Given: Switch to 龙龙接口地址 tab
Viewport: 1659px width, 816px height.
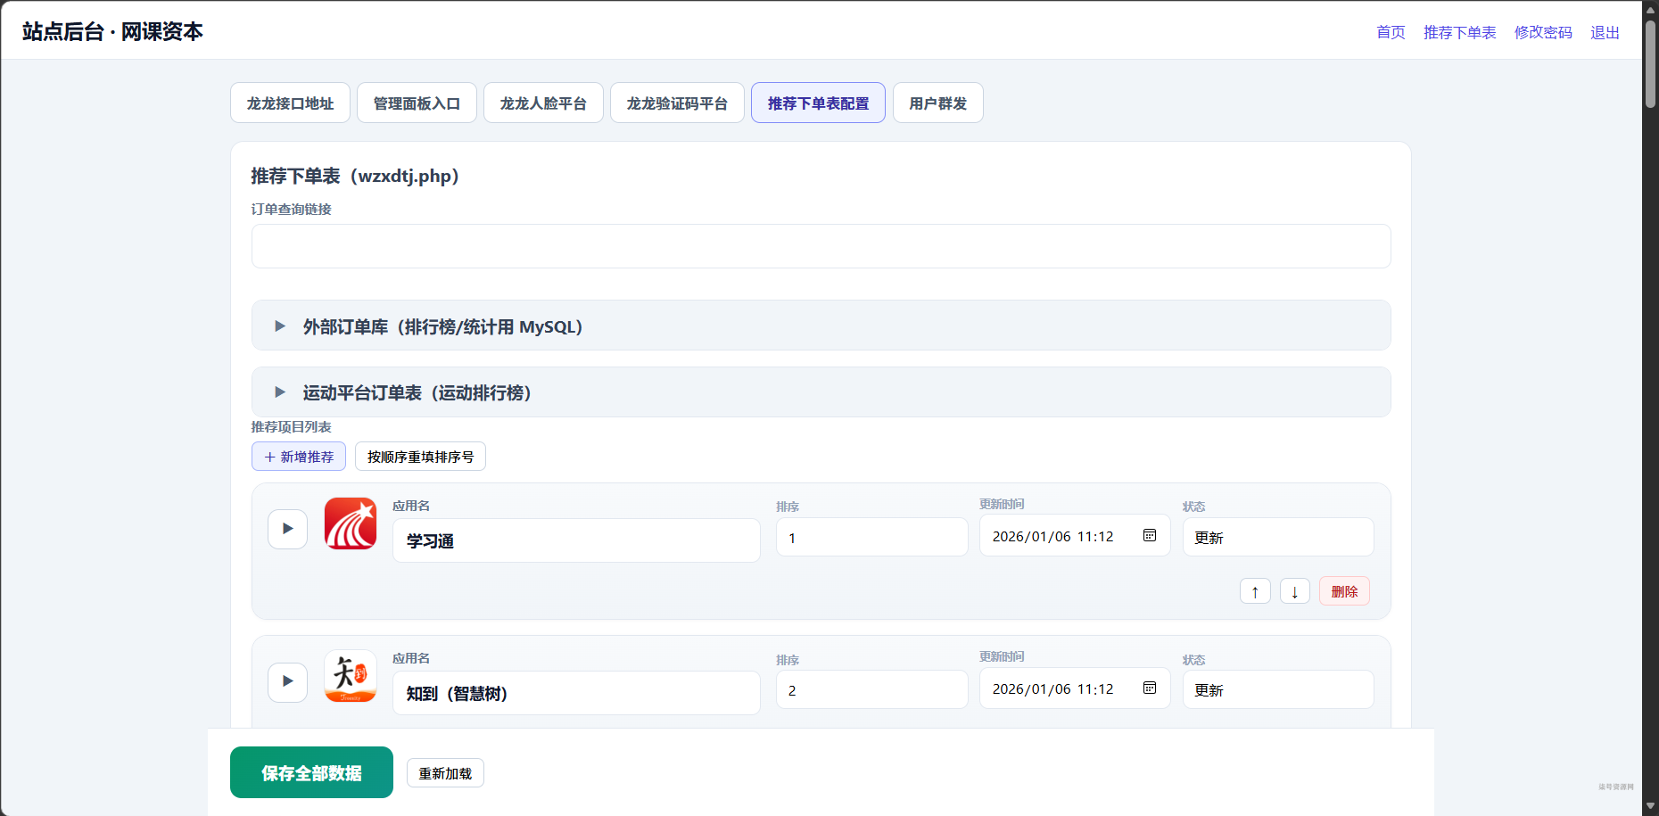Looking at the screenshot, I should click(x=290, y=103).
